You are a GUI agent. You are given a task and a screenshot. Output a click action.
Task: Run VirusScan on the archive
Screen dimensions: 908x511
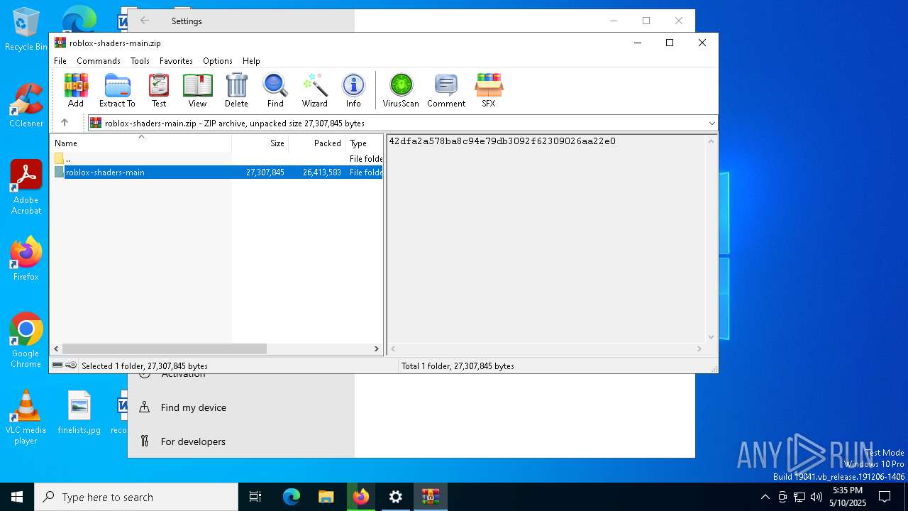coord(401,90)
